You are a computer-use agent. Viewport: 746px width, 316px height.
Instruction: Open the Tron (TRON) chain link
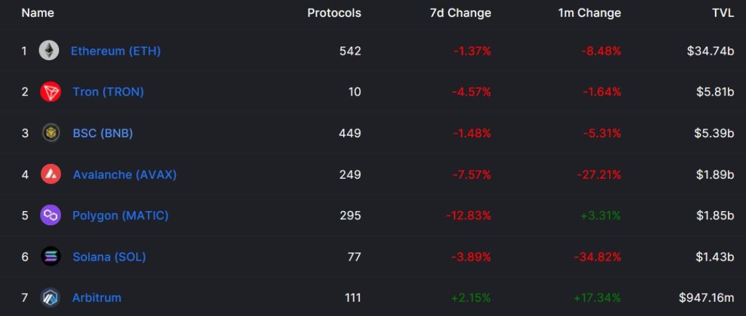108,92
